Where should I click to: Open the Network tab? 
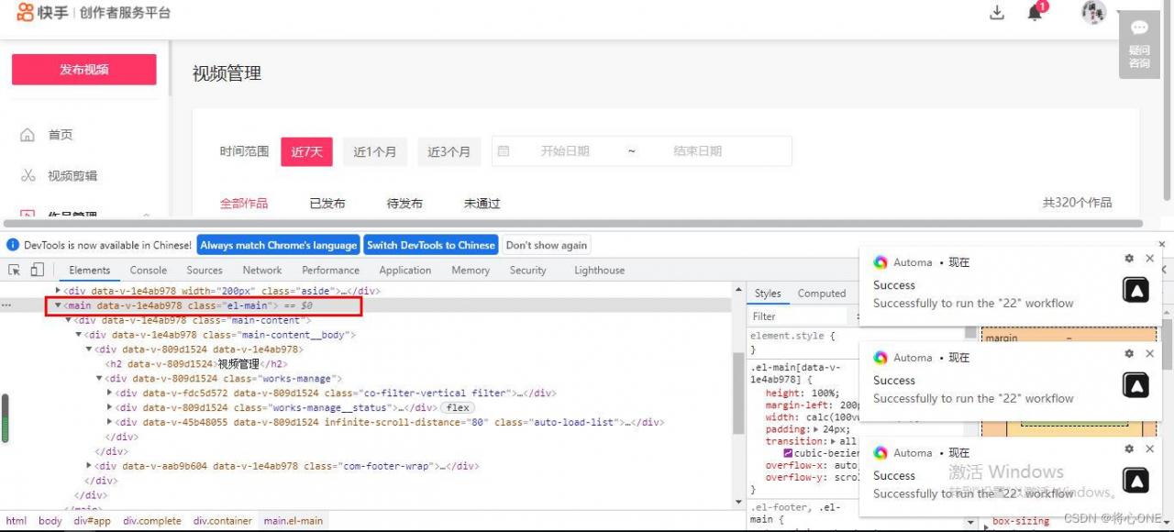tap(262, 270)
